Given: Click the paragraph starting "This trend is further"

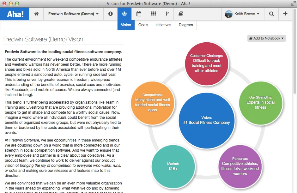Looking at the screenshot, I should (x=63, y=118).
